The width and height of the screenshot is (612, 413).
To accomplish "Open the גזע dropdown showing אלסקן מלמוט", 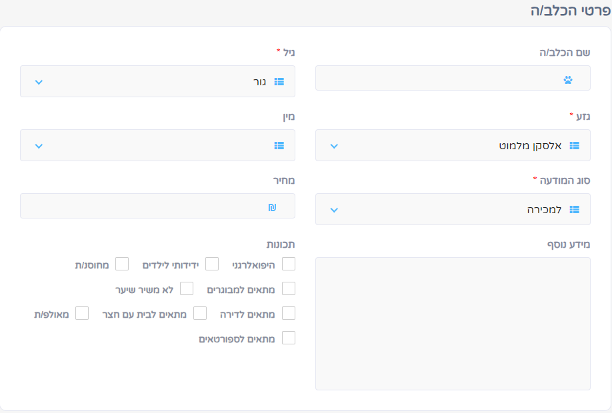I will coord(453,145).
